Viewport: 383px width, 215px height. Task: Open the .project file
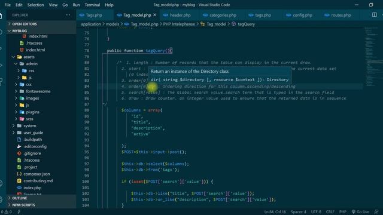(x=31, y=167)
